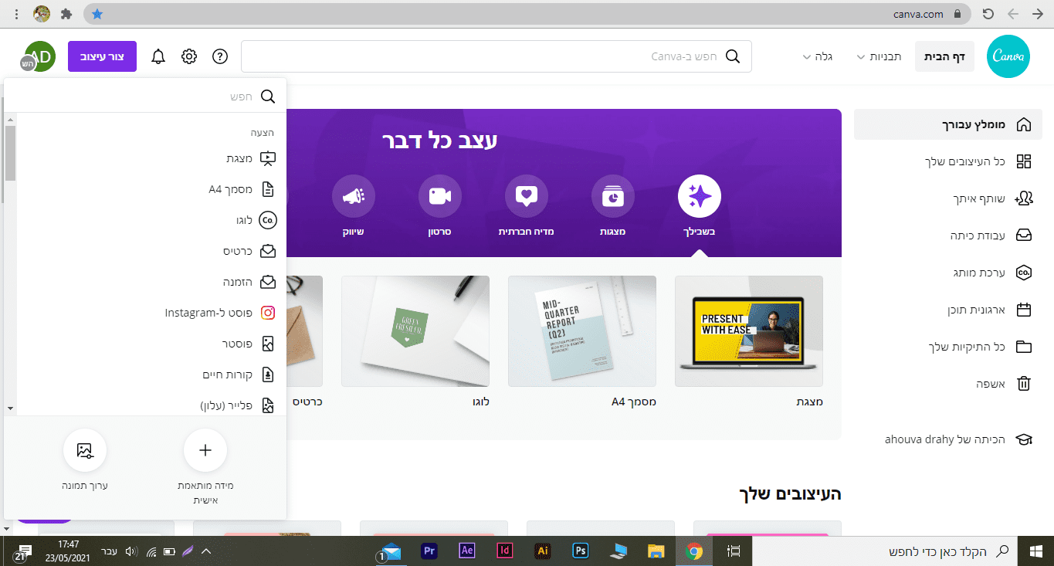The height and width of the screenshot is (566, 1054).
Task: Open the Canva settings gear
Action: [189, 56]
